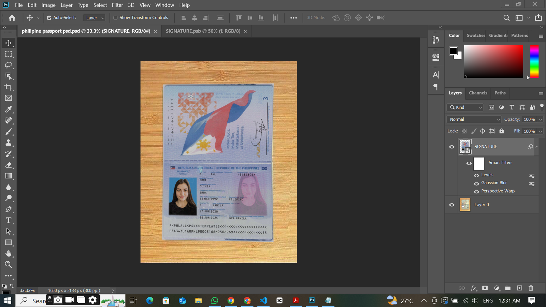The width and height of the screenshot is (546, 307).
Task: Select the Blur tool
Action: point(9,187)
